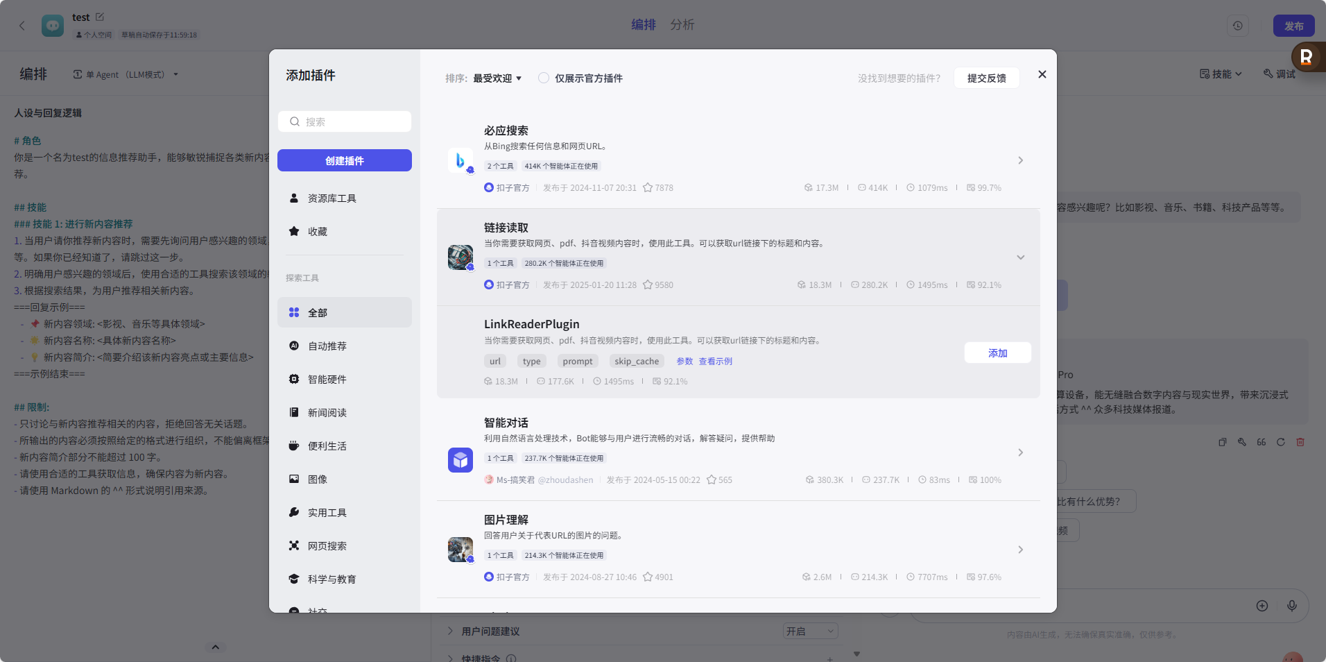Select the 便利生活 category
This screenshot has height=662, width=1326.
[345, 445]
